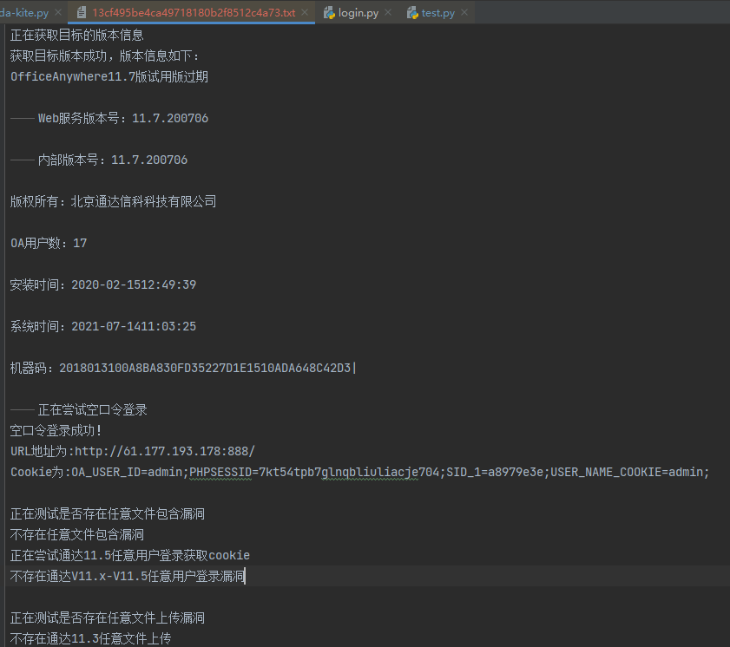Click the line '获取目标版本成功，版本信息如下：'
This screenshot has height=647, width=730.
105,56
